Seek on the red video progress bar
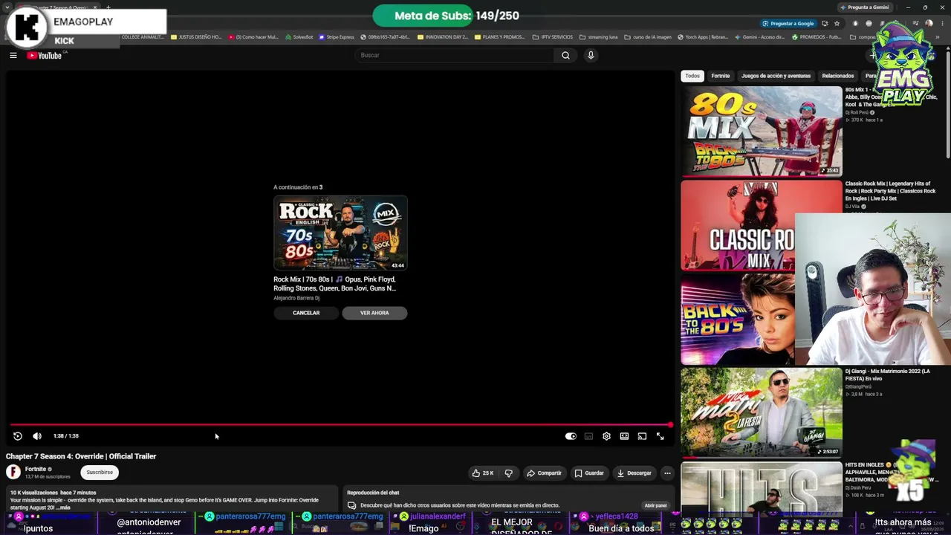The image size is (951, 535). (340, 425)
